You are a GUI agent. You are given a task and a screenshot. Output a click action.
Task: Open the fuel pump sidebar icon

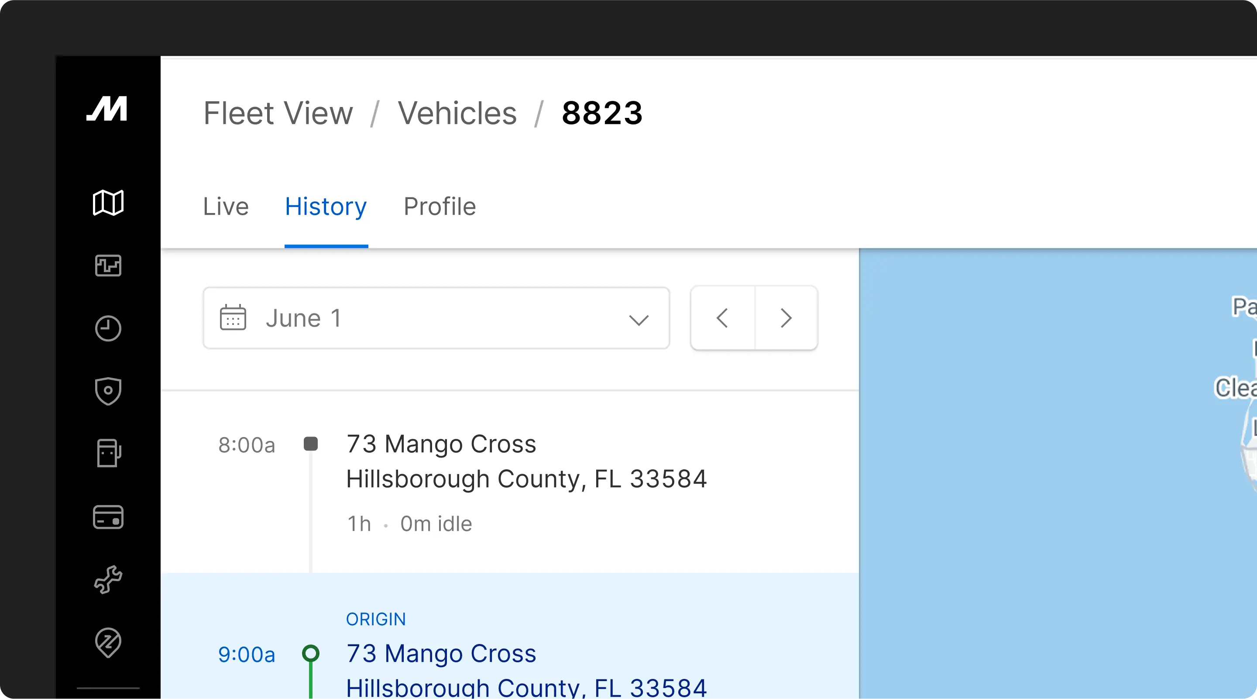click(108, 454)
